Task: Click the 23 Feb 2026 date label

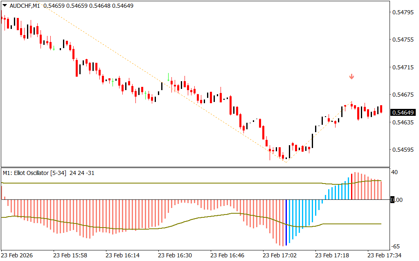Action: coord(18,255)
